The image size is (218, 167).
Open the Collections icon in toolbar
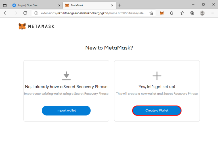pyautogui.click(x=192, y=13)
